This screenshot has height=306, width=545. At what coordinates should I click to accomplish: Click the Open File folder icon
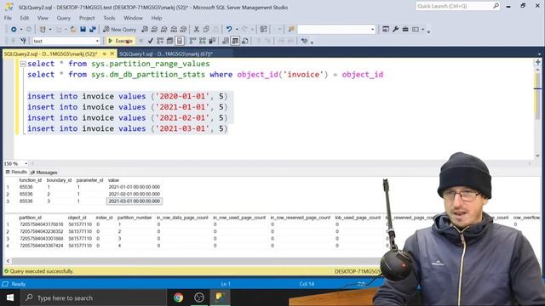coord(73,30)
